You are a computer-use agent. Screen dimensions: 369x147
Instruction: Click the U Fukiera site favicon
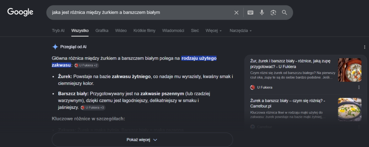tap(253, 87)
